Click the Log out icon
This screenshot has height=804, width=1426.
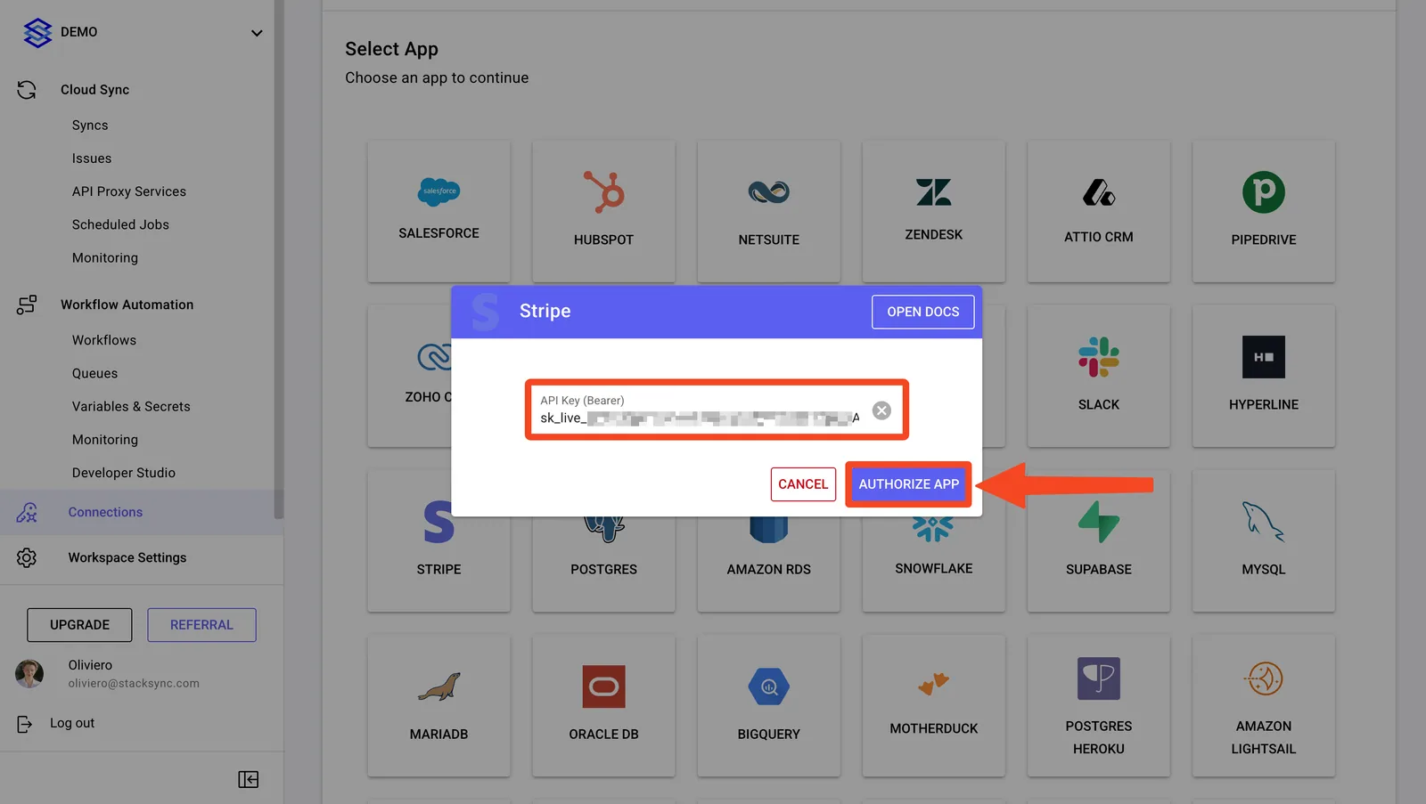(x=25, y=724)
